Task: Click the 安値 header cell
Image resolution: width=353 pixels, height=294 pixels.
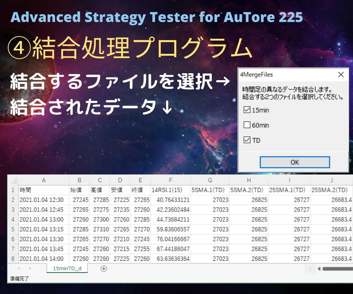Action: click(120, 190)
